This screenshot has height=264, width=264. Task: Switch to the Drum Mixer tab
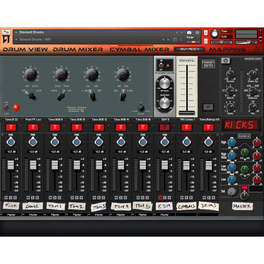(78, 49)
